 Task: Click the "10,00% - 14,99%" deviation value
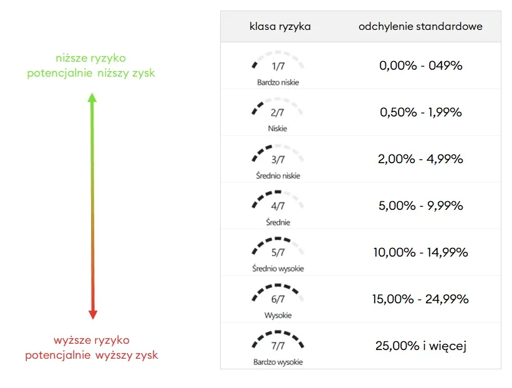click(x=420, y=252)
